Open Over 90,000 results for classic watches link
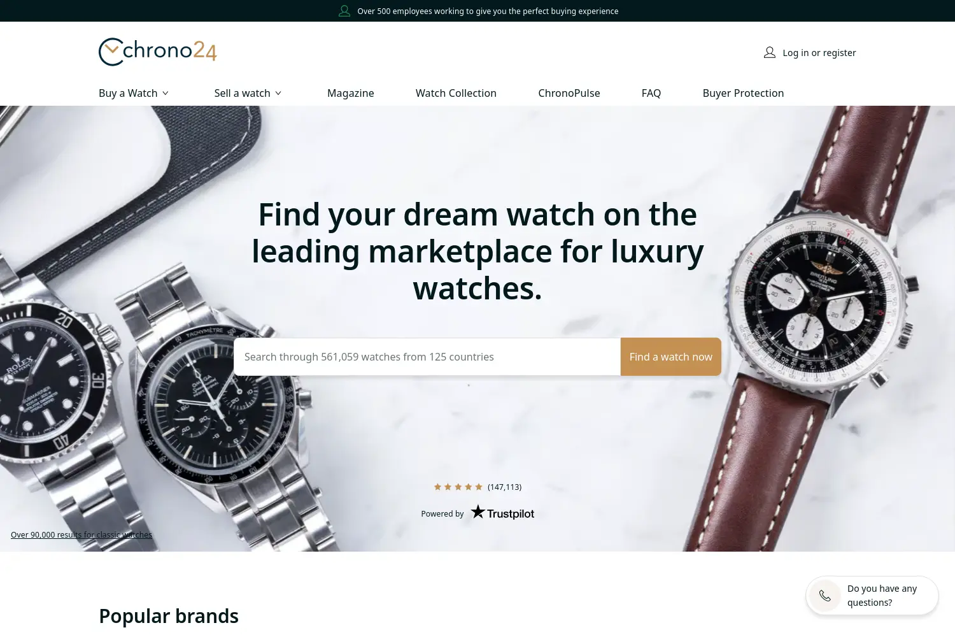The image size is (955, 637). 81,535
